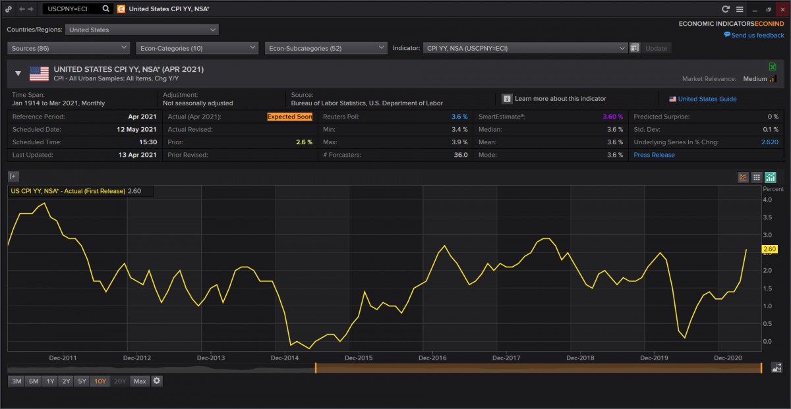Click the yellow 2.60 value marker
Screen dimensions: 791x409
click(x=769, y=249)
